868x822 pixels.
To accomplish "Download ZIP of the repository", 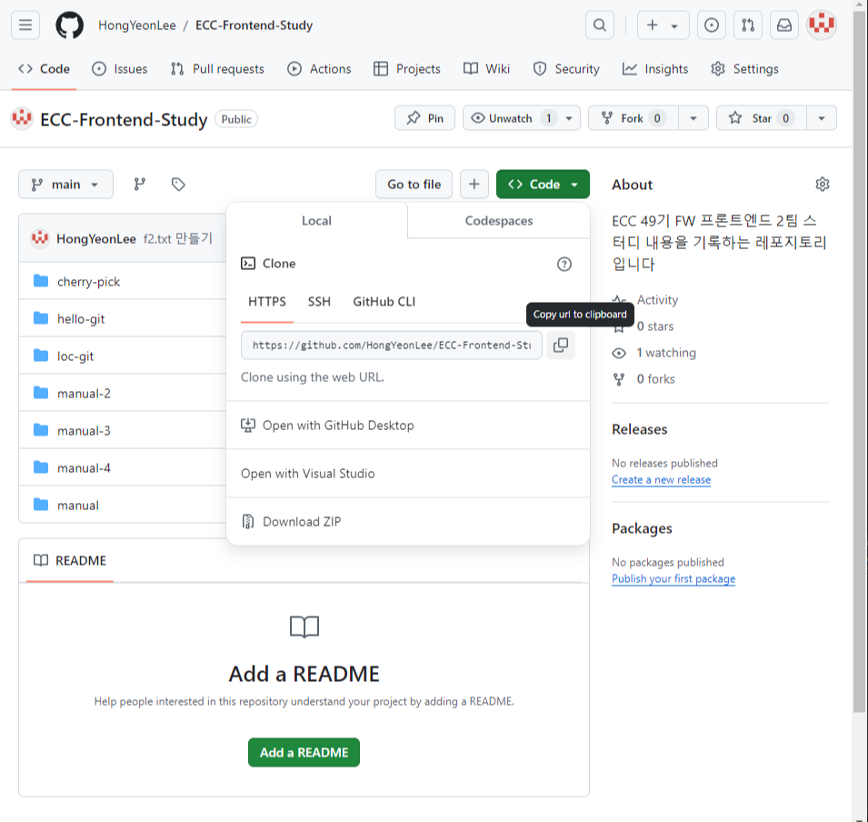I will pos(408,522).
